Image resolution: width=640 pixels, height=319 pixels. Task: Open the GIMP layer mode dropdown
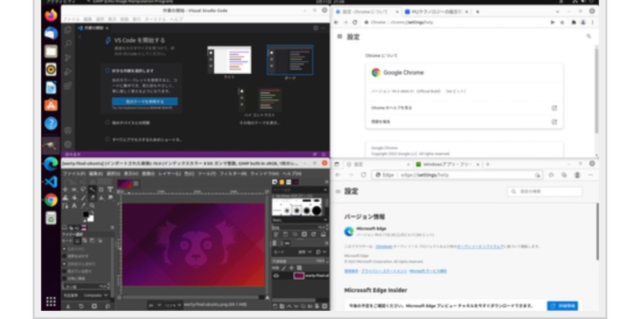click(306, 252)
